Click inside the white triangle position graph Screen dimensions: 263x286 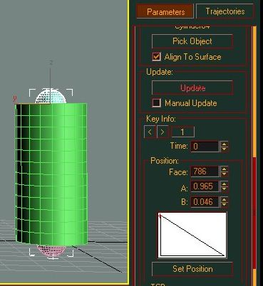(x=192, y=235)
